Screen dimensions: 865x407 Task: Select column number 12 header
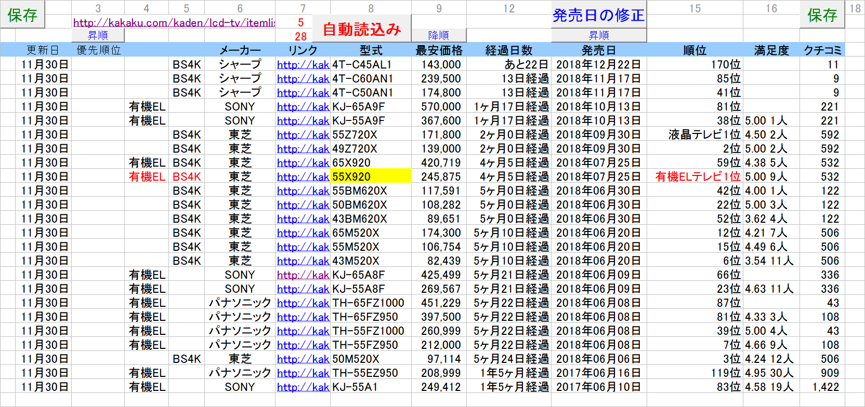coord(509,8)
